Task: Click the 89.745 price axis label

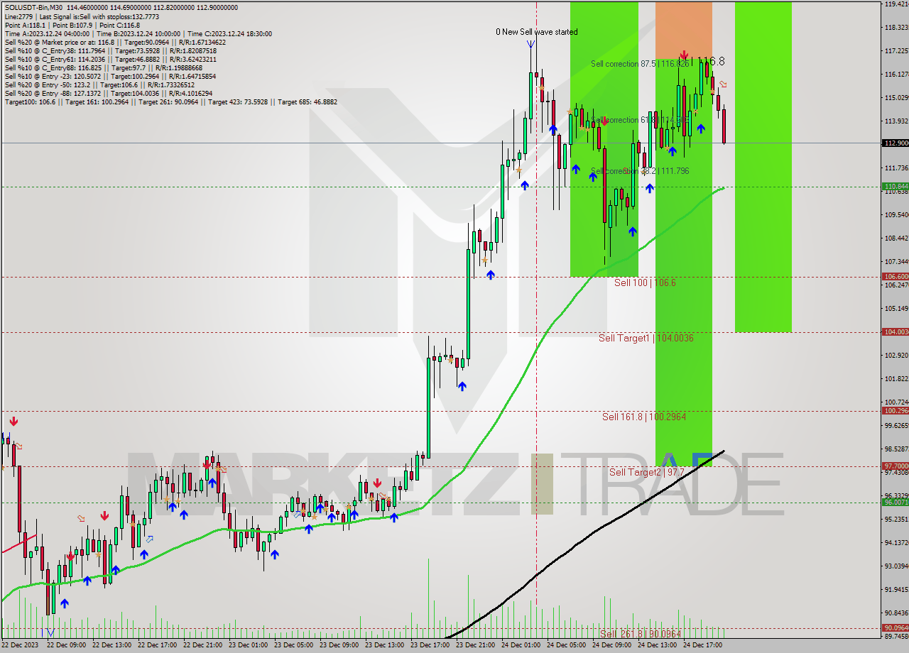Action: 895,636
